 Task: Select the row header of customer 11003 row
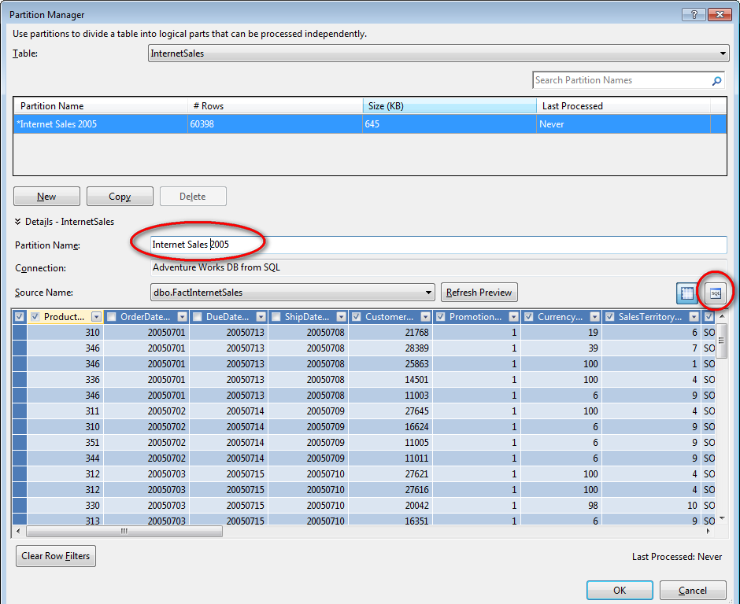[x=20, y=396]
